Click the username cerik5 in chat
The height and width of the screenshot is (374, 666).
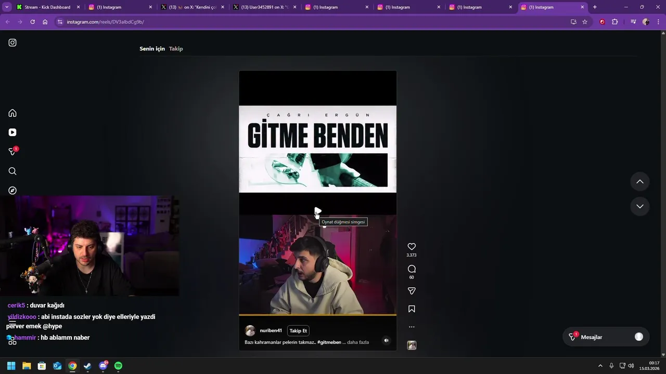point(16,305)
